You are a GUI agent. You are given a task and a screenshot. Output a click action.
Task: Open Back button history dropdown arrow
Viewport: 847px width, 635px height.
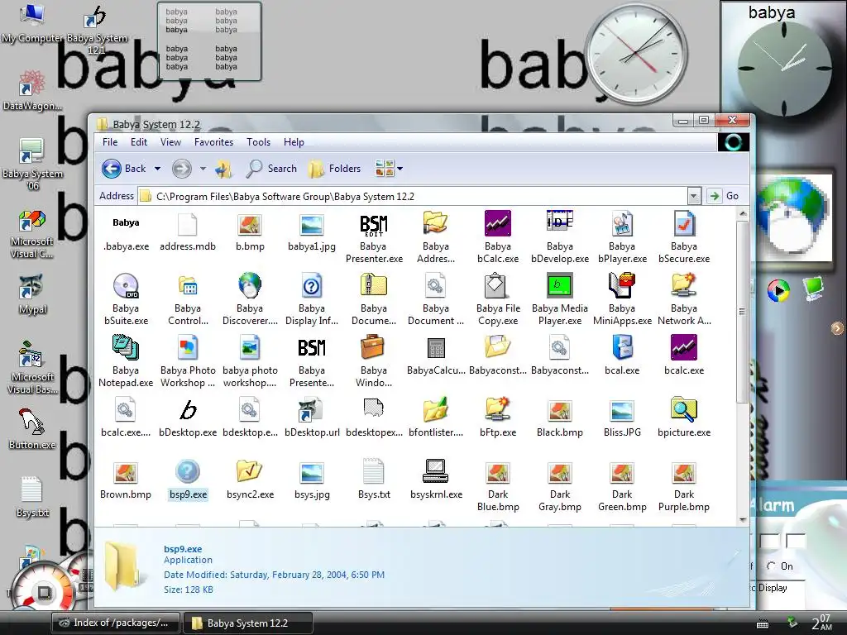point(157,169)
